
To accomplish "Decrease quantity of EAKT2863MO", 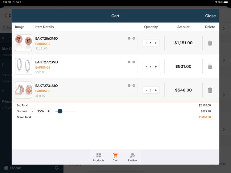I will 146,43.
